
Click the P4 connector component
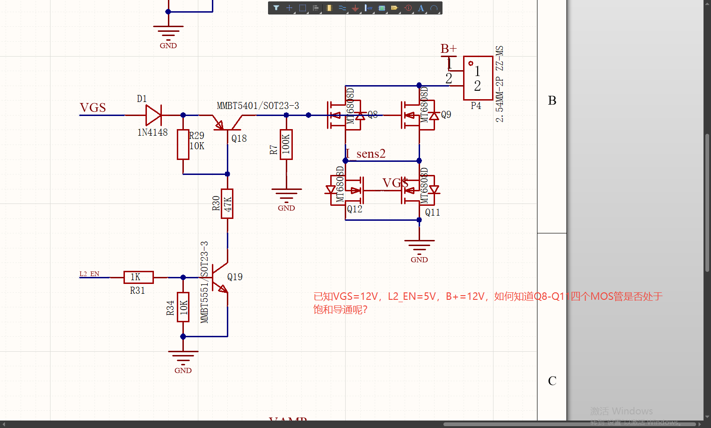click(x=478, y=78)
